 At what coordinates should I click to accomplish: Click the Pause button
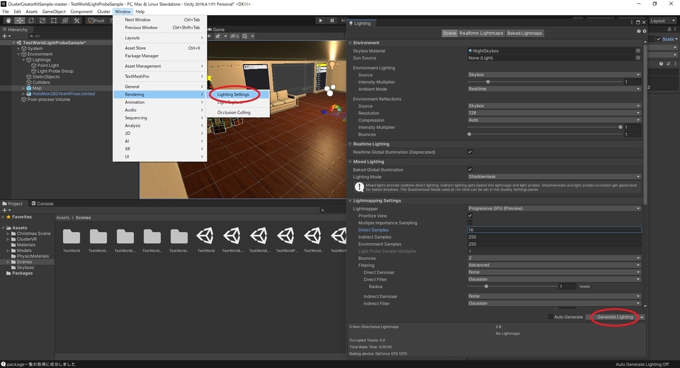332,20
